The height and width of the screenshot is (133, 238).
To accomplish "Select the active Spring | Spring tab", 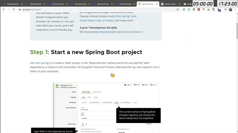I will [148, 4].
